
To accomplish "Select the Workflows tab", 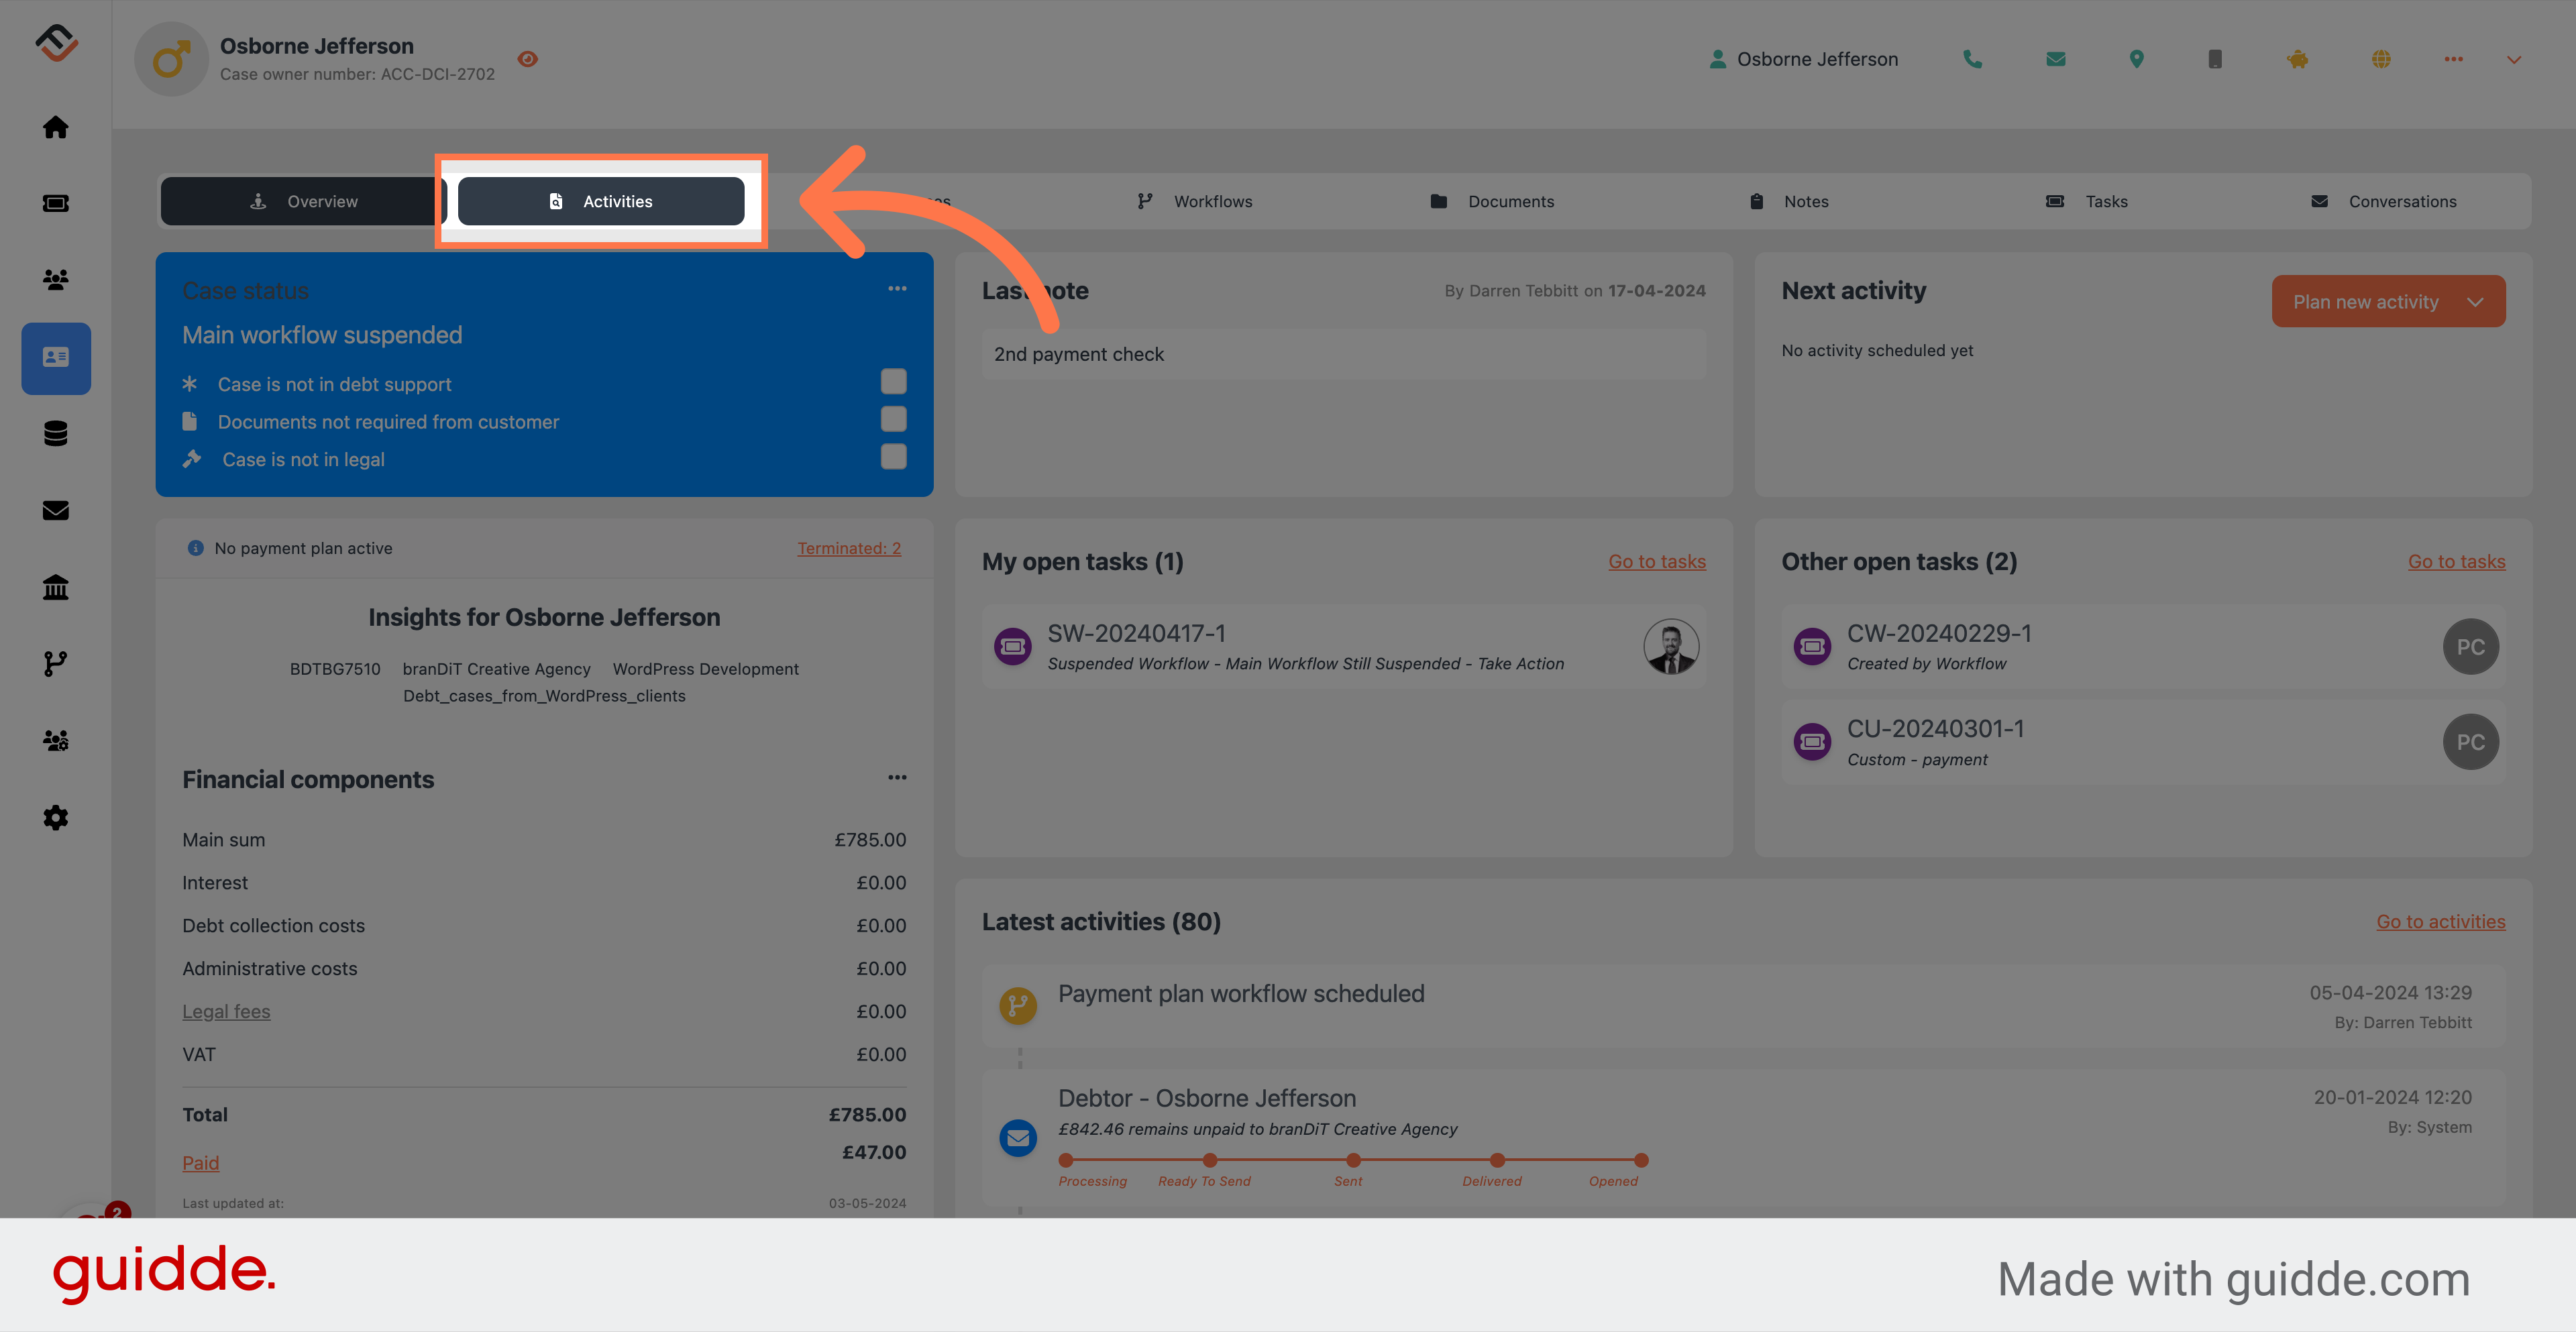I will [1214, 201].
